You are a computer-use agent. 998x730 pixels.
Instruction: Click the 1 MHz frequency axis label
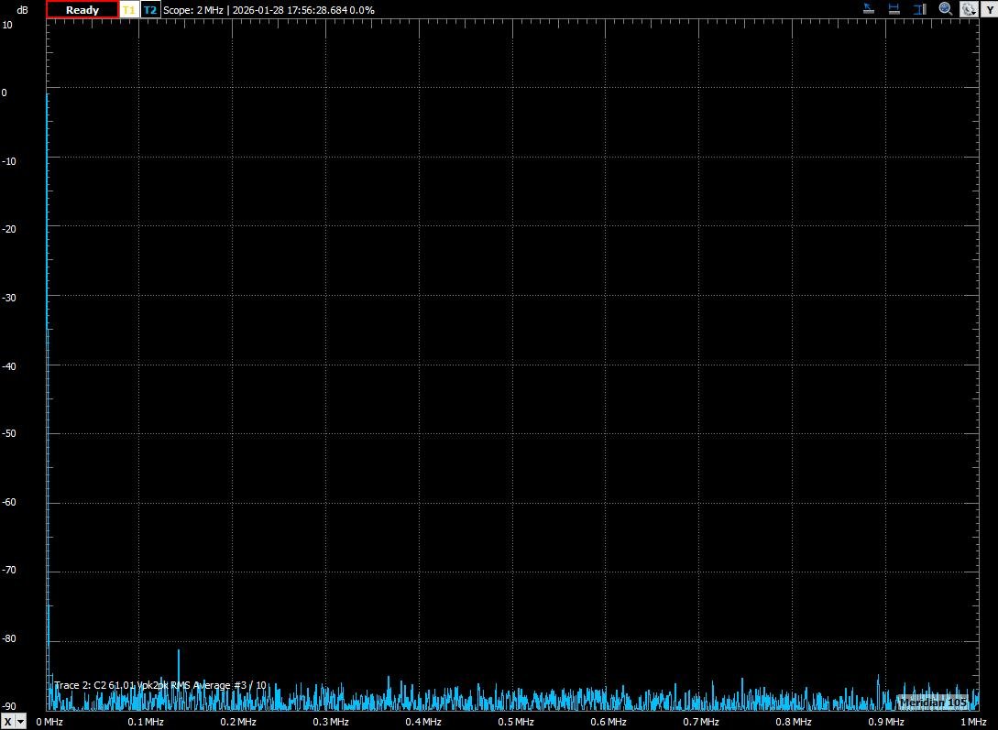[972, 722]
